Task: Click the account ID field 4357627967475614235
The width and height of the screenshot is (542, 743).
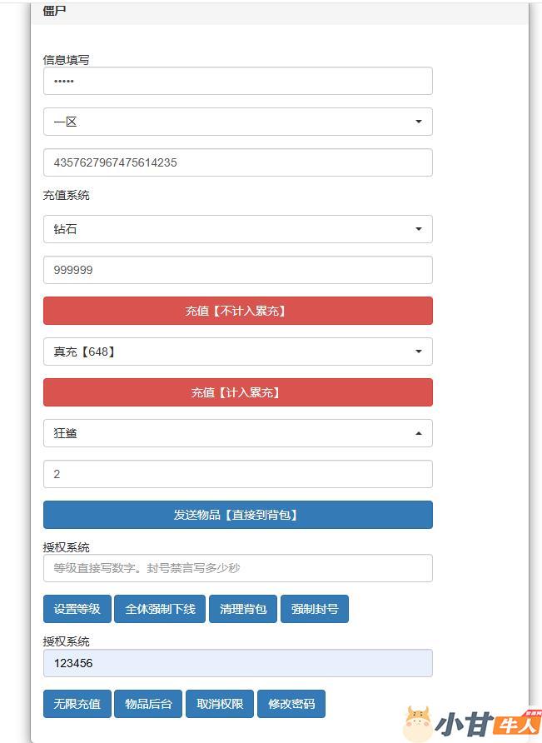Action: 237,162
